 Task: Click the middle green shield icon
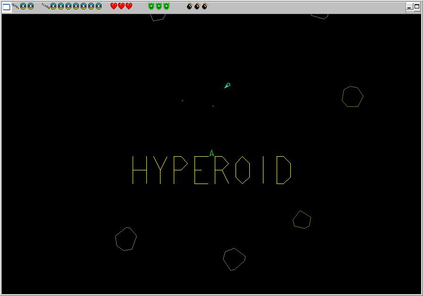click(x=159, y=6)
